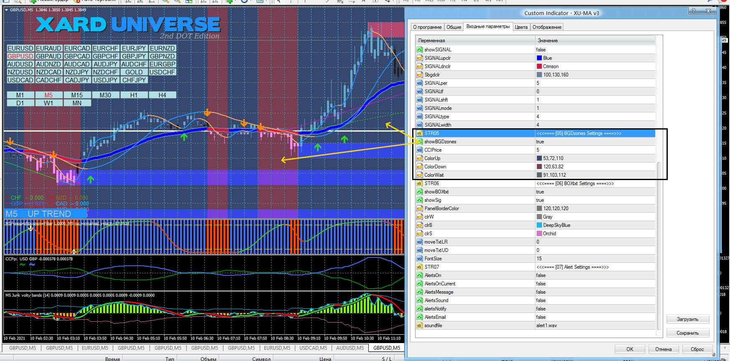730x361 pixels.
Task: Click the 123 icon next to SIGNALper
Action: (x=419, y=83)
